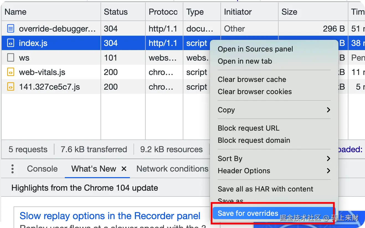This screenshot has height=228, width=365.
Task: Select Clear browser cache
Action: (x=252, y=79)
